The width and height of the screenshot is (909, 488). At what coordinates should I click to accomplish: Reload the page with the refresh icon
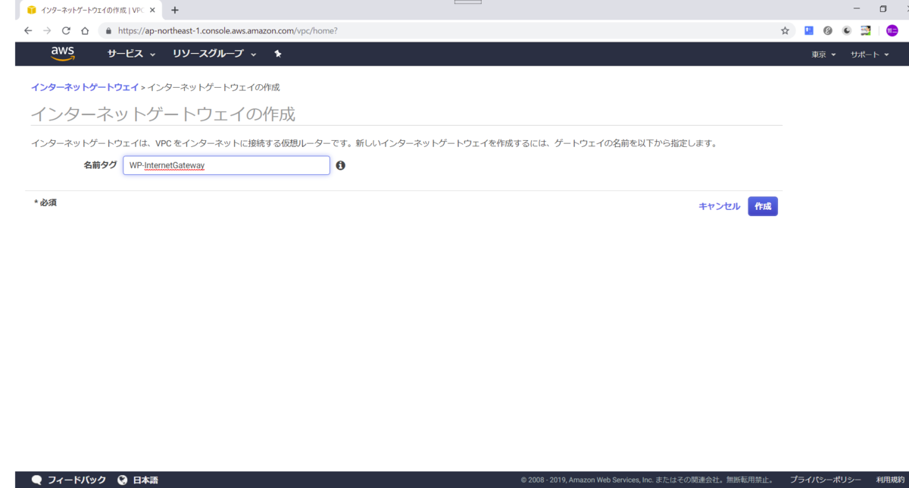[66, 30]
